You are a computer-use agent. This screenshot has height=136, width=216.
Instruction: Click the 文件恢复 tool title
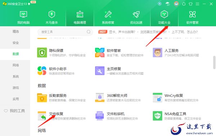point(56,114)
